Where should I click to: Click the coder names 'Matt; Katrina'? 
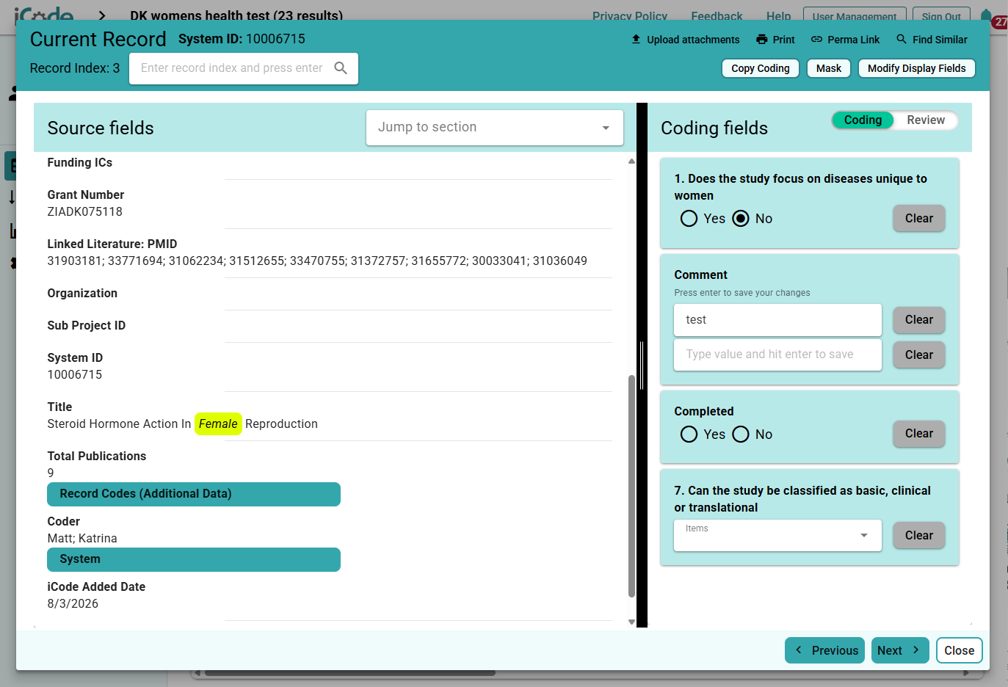[x=82, y=539]
